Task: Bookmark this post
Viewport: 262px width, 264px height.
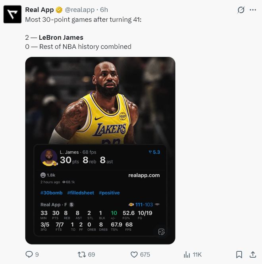Action: (x=239, y=254)
